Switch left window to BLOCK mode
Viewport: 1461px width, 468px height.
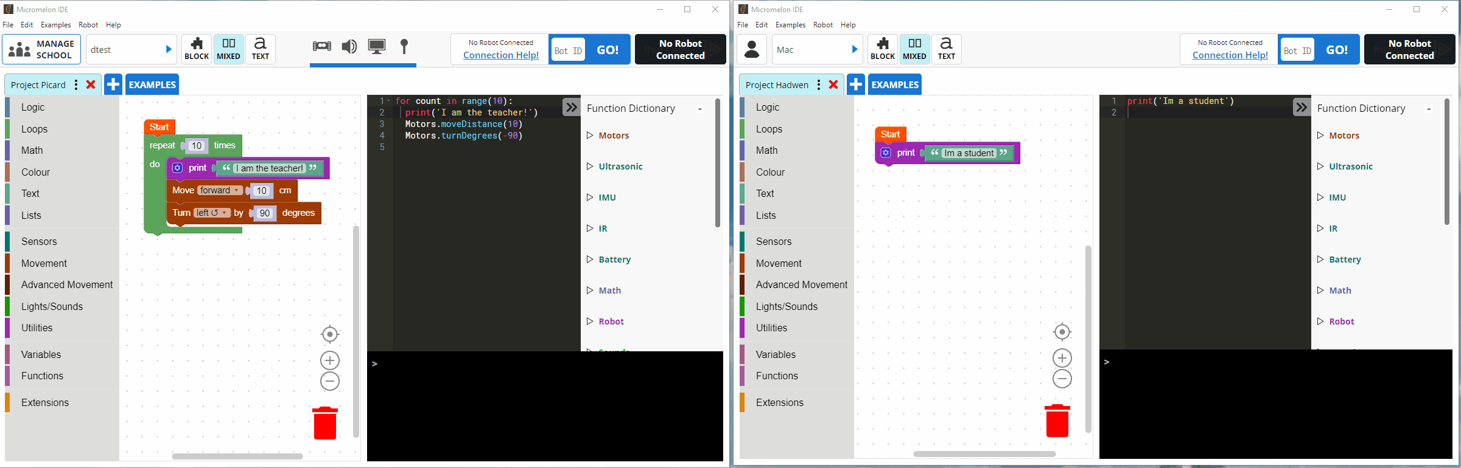(197, 49)
